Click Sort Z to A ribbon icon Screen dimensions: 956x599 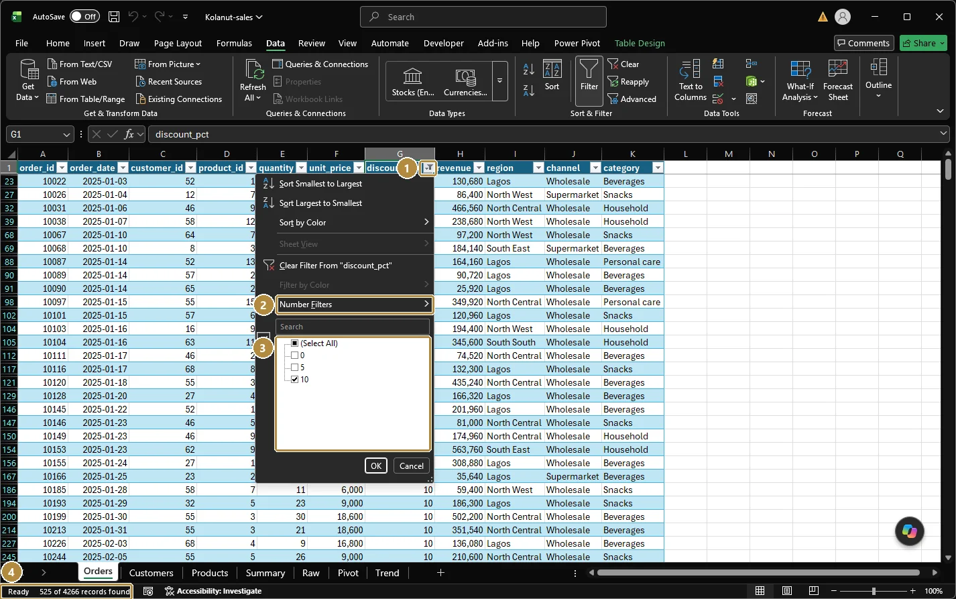[x=528, y=91]
